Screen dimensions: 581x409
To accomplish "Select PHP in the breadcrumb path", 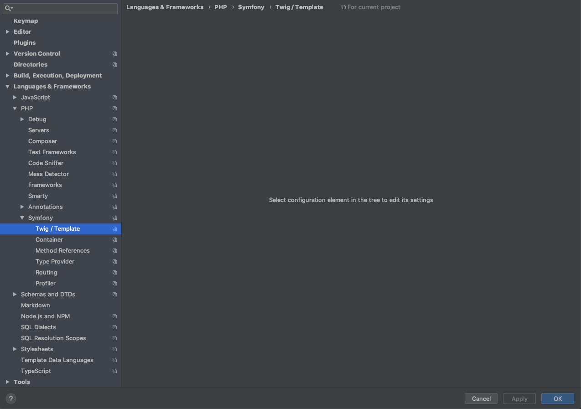I will [221, 7].
